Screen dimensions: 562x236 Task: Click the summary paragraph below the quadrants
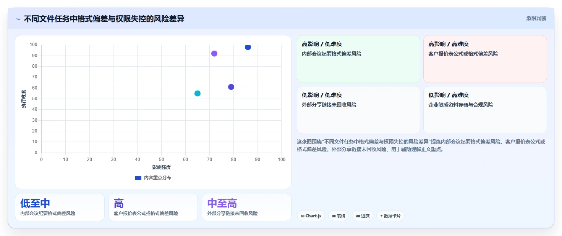(x=421, y=145)
